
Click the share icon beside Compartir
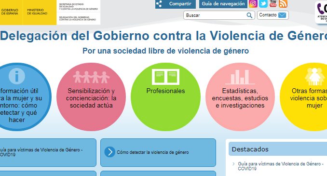pos(159,4)
